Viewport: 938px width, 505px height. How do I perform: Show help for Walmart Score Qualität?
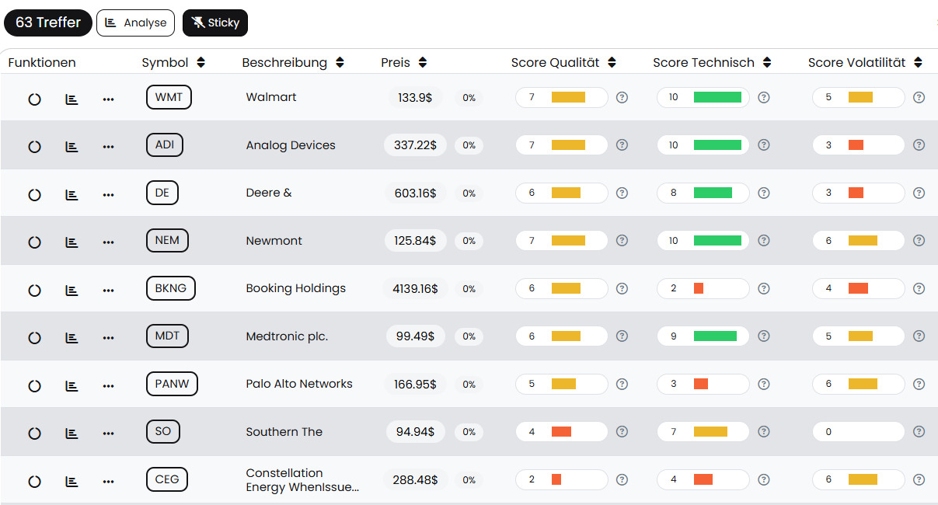pos(622,98)
